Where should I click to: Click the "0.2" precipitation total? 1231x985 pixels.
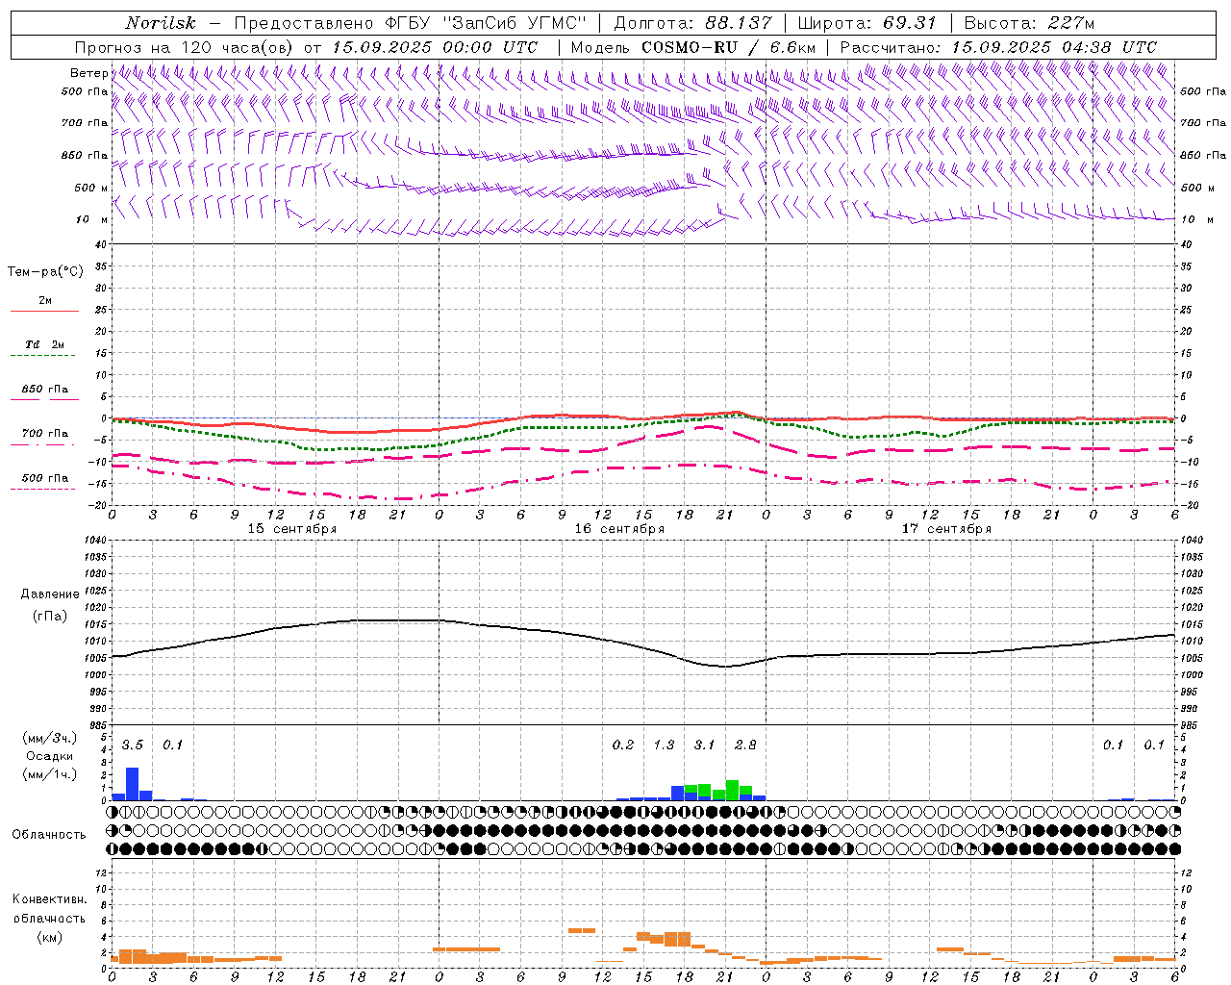(x=623, y=745)
